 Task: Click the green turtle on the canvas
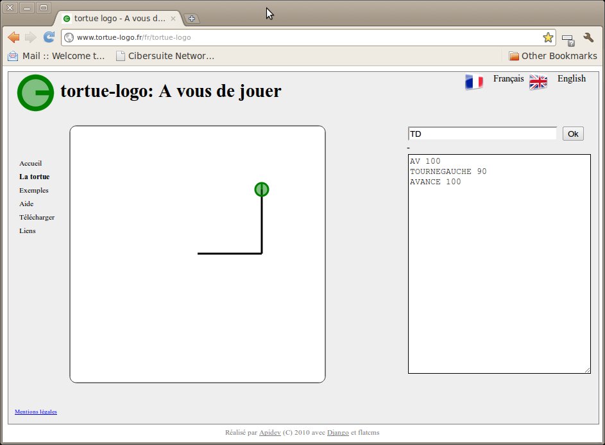coord(262,189)
